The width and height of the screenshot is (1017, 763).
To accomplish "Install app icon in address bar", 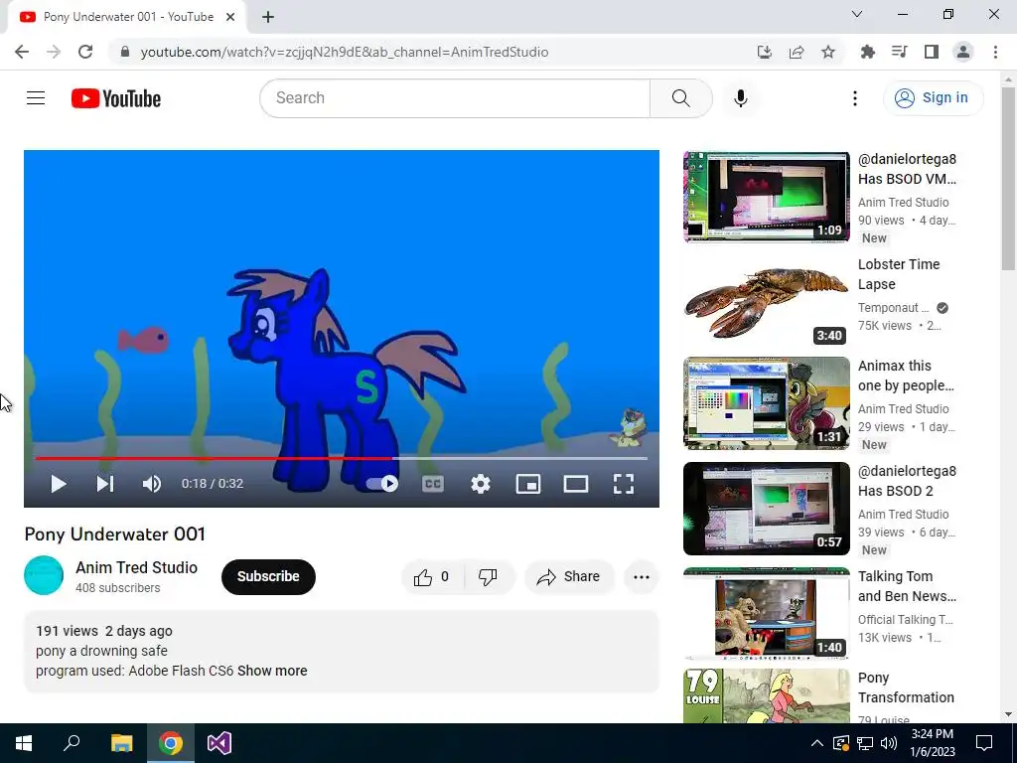I will [x=765, y=52].
